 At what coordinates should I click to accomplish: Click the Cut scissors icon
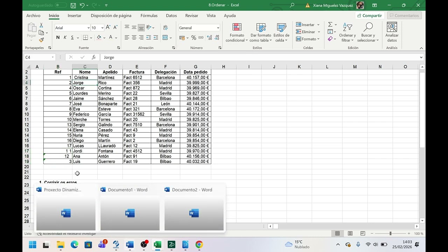click(x=41, y=25)
